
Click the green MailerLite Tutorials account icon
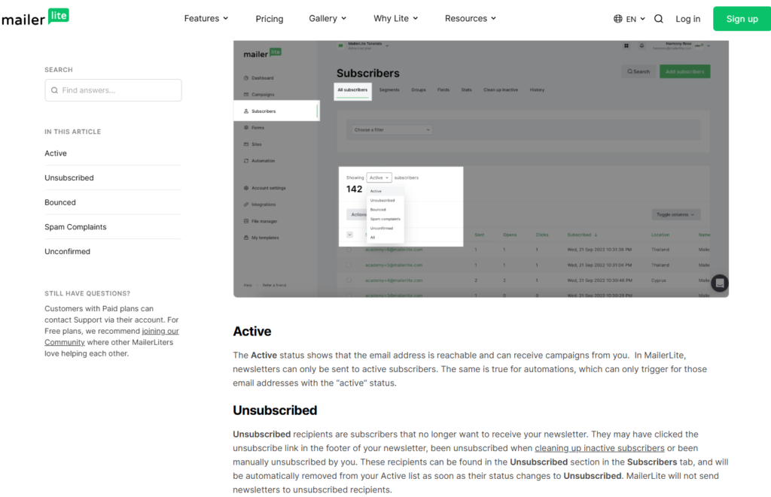[x=341, y=46]
